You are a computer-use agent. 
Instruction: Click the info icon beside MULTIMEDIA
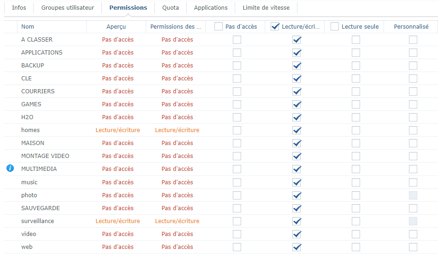coord(10,169)
